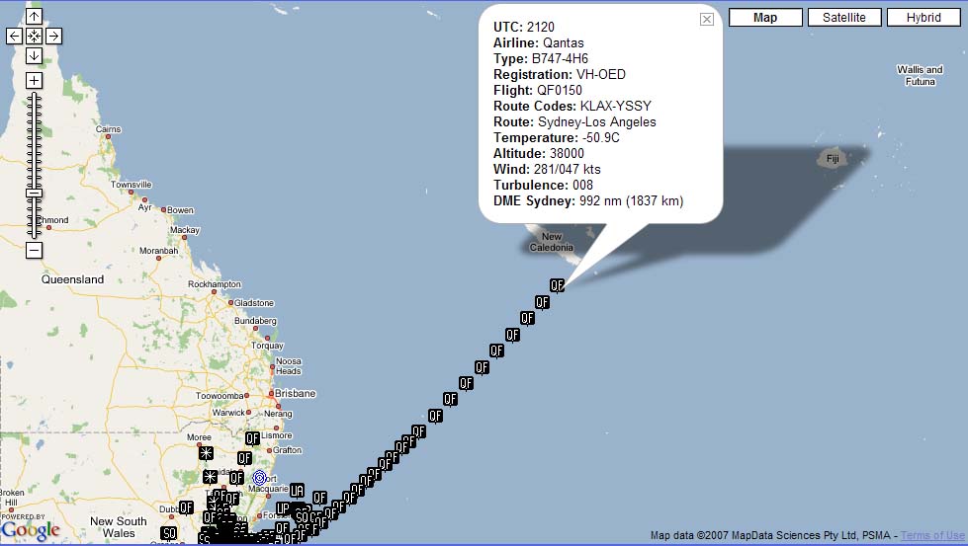Viewport: 968px width, 546px height.
Task: Return to last result with center button
Action: (x=34, y=37)
